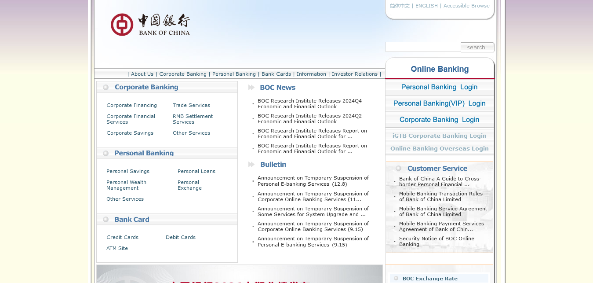Open the Corporate Financing link
The width and height of the screenshot is (593, 283).
[x=131, y=105]
